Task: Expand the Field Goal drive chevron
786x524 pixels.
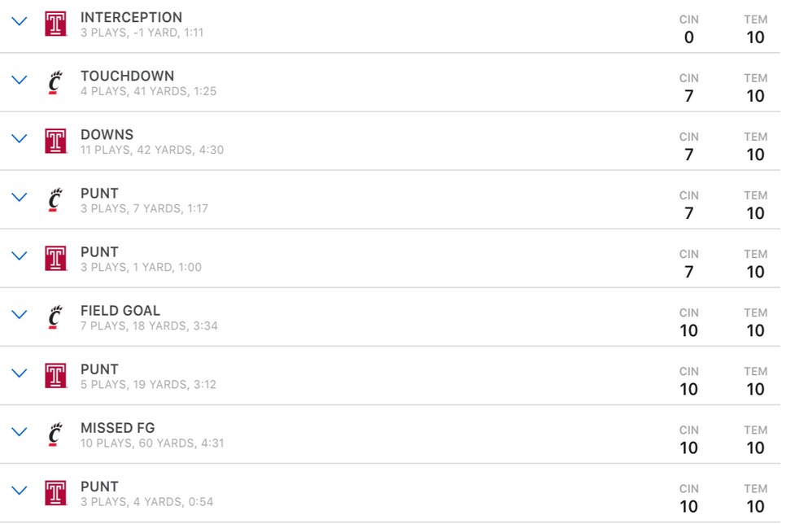Action: (19, 315)
